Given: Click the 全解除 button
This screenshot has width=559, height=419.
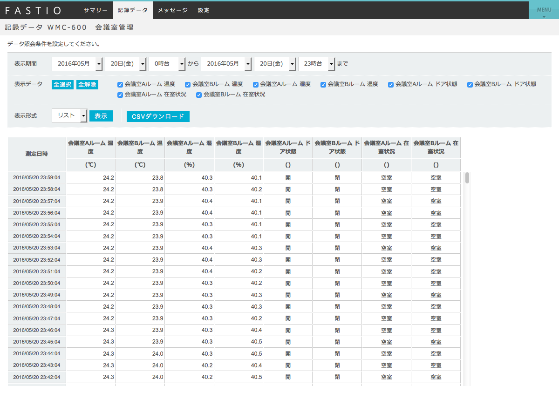Looking at the screenshot, I should pyautogui.click(x=87, y=85).
